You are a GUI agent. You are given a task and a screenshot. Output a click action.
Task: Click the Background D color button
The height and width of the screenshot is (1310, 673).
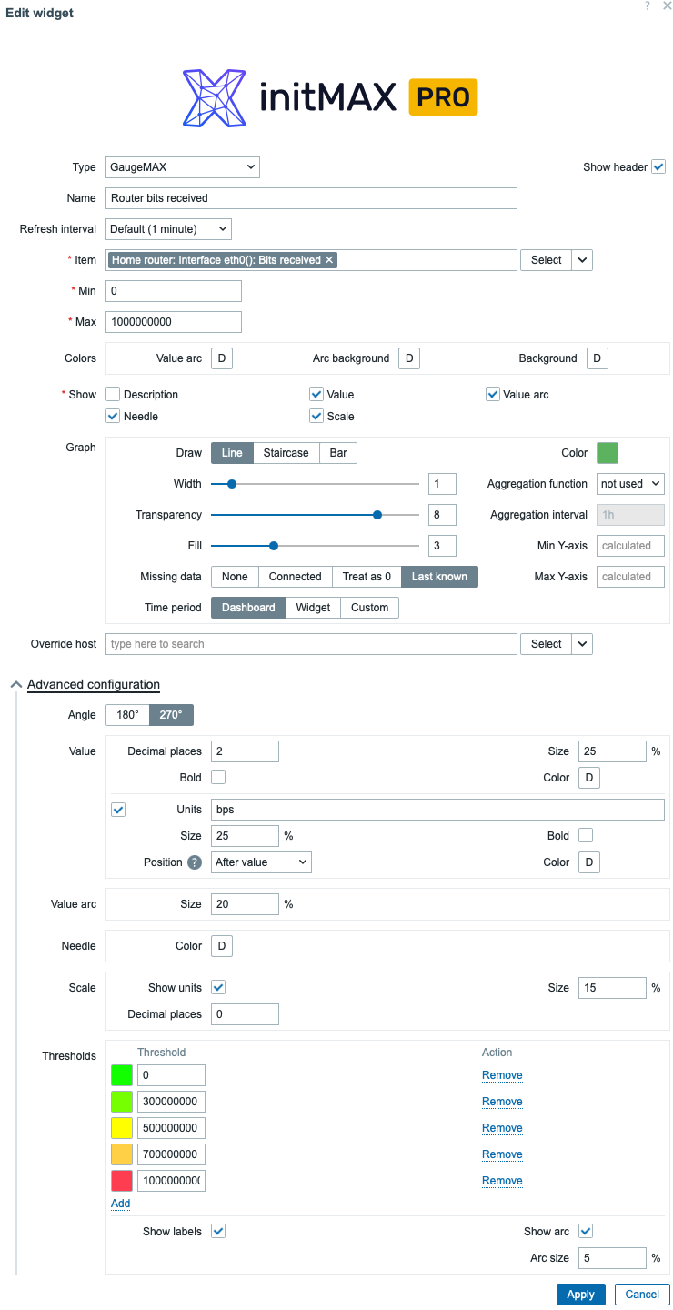tap(597, 358)
